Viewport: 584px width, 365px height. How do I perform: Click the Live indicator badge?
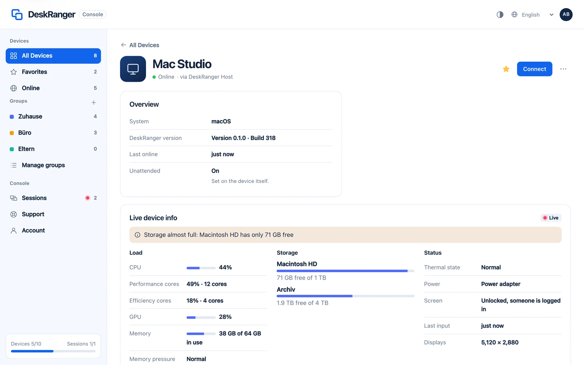click(x=551, y=218)
